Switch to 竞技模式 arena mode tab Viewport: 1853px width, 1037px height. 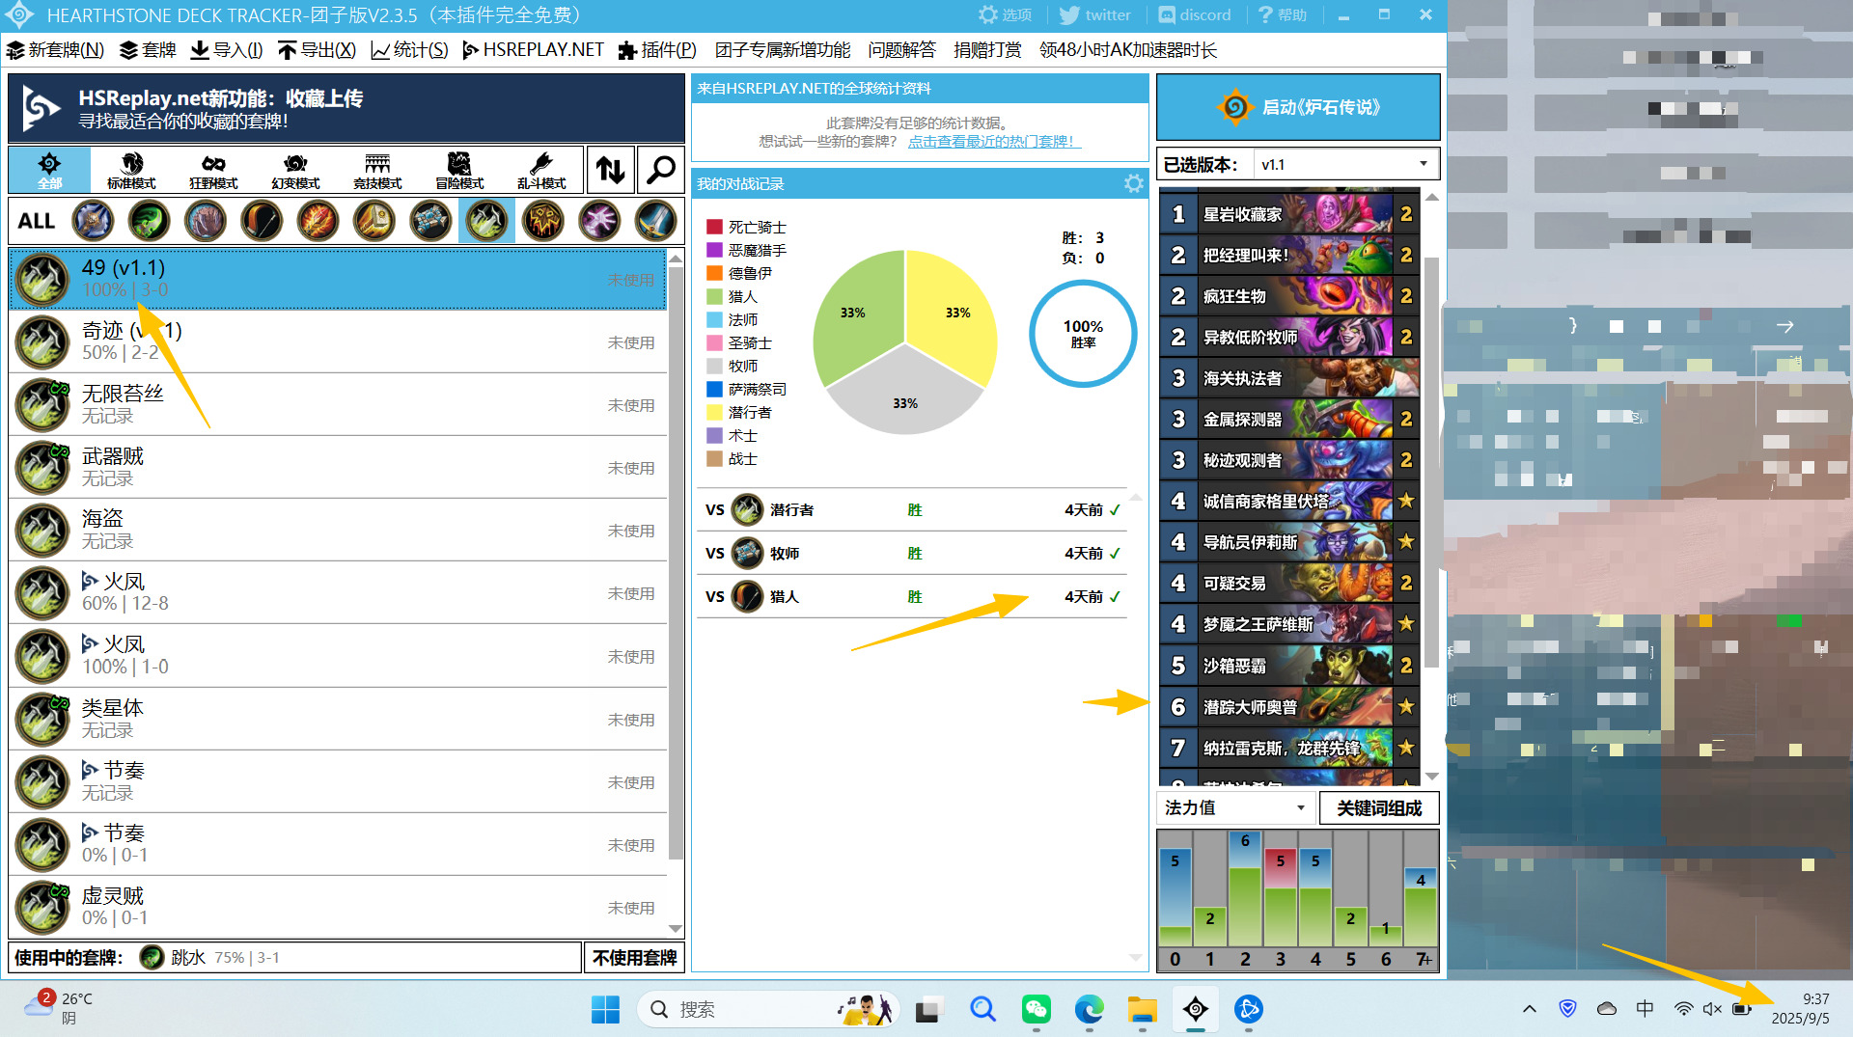(377, 170)
